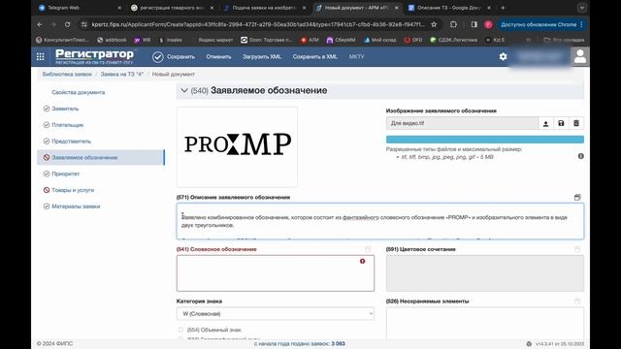Open the Представитель section in sidebar
Image resolution: width=621 pixels, height=349 pixels.
71,141
